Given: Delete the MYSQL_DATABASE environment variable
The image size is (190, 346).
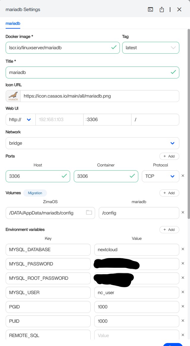Looking at the screenshot, I should point(183,249).
